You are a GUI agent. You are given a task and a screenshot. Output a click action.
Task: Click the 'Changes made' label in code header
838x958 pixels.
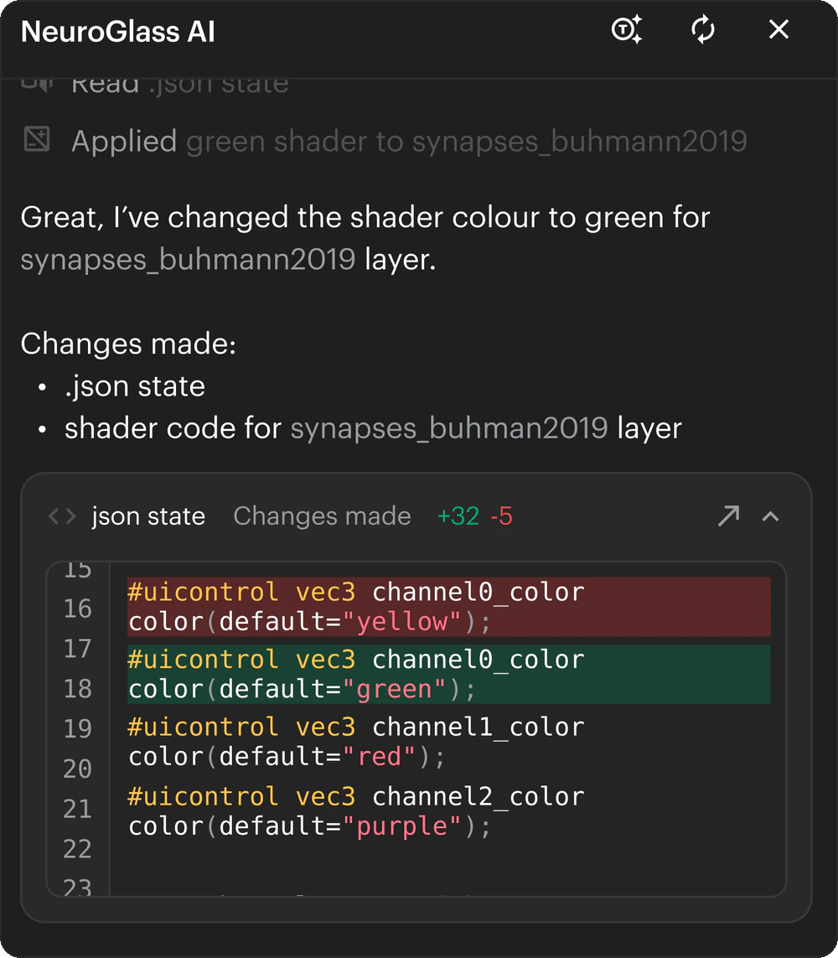(322, 516)
